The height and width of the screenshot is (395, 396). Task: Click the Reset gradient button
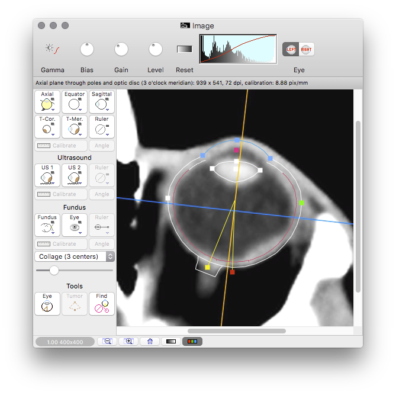point(185,49)
